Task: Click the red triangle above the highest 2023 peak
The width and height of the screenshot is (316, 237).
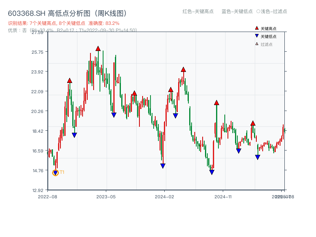Action: (98, 48)
